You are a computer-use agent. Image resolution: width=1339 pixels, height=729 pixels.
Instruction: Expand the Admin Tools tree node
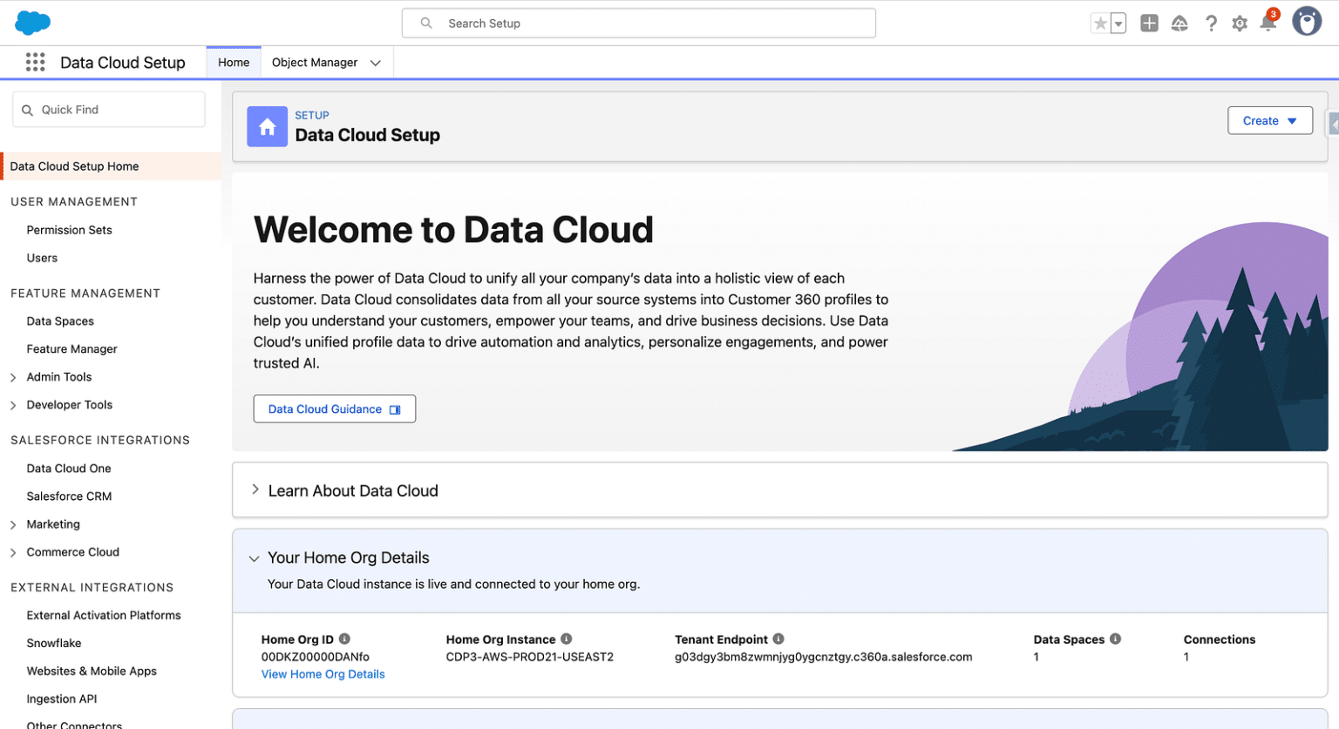13,377
